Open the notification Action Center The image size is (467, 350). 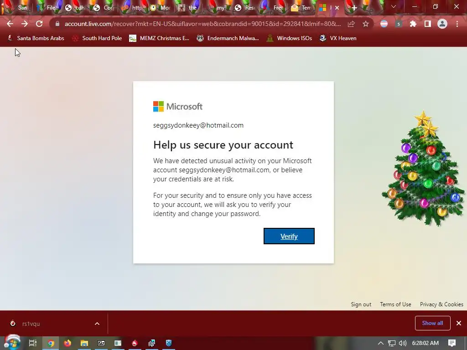452,343
